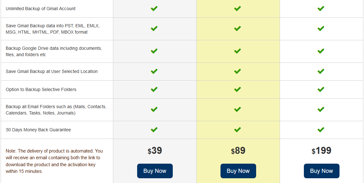Click the $199 price label

321,151
